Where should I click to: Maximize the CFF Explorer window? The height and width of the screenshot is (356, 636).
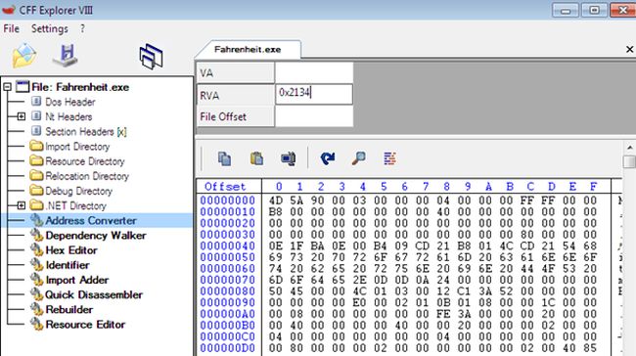click(595, 10)
